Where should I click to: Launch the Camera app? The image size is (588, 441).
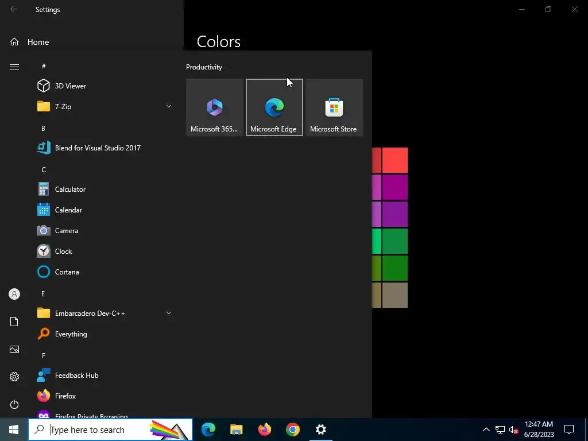105,230
